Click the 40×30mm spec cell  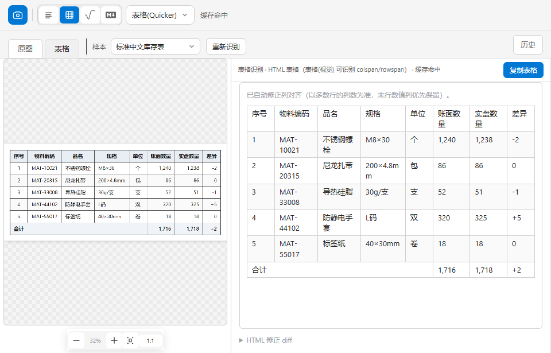[383, 249]
